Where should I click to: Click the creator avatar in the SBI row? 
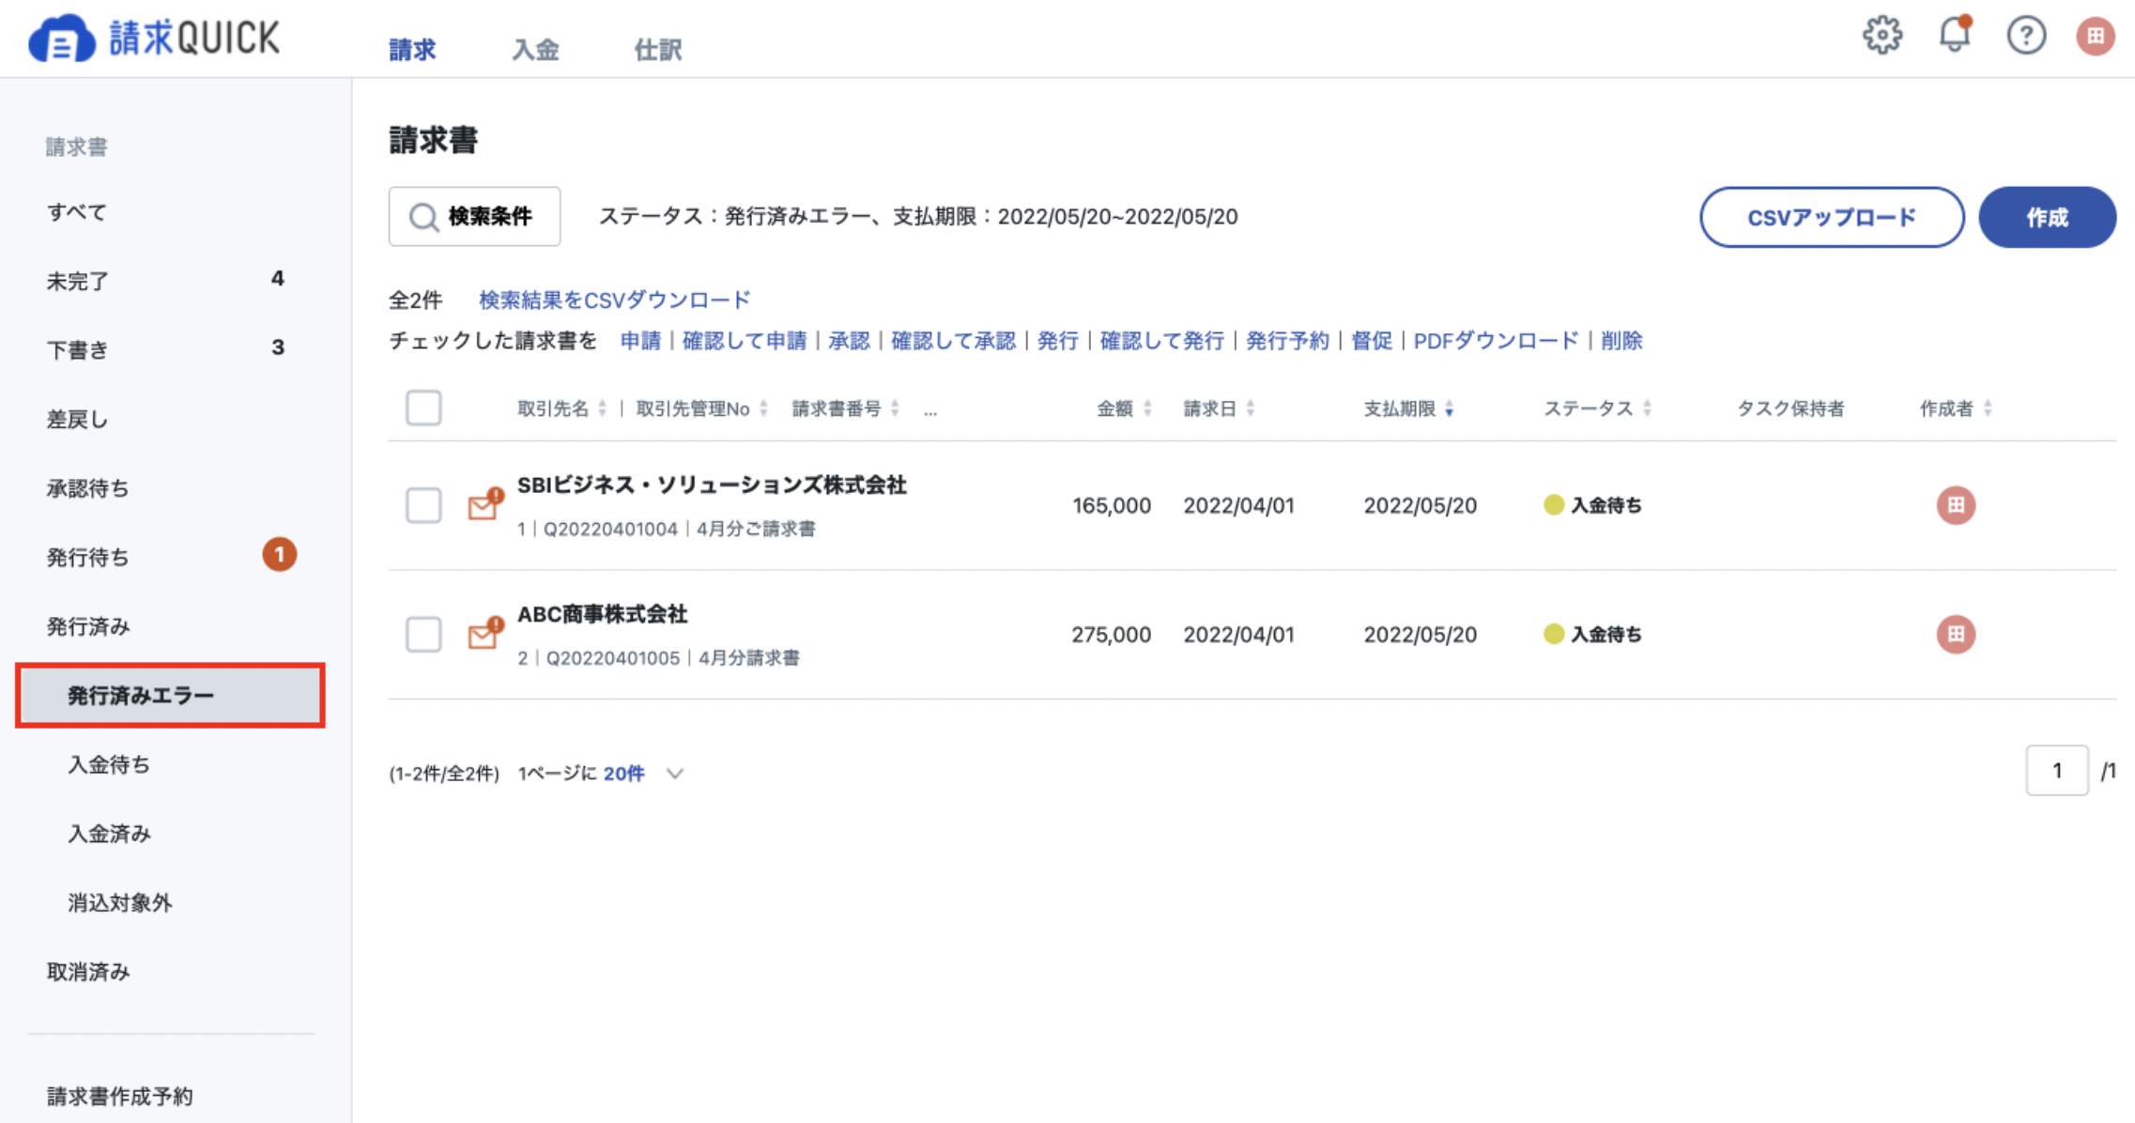coord(1956,505)
